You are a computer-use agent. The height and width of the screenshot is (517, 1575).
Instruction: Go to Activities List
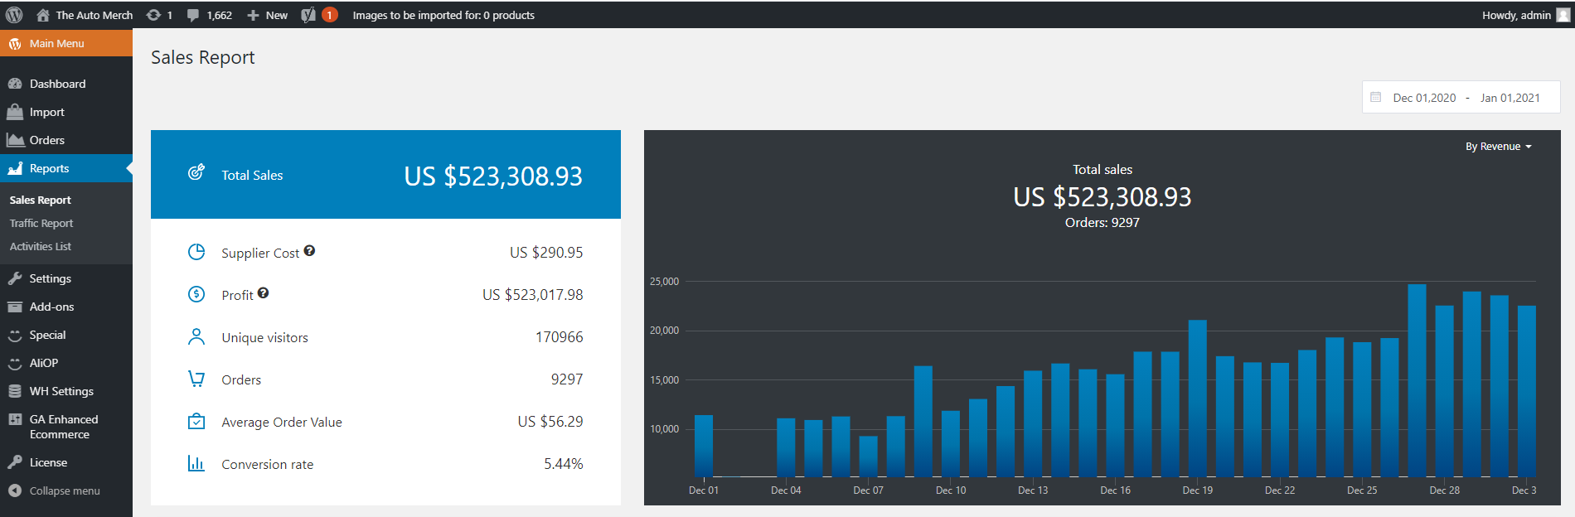[x=41, y=246]
